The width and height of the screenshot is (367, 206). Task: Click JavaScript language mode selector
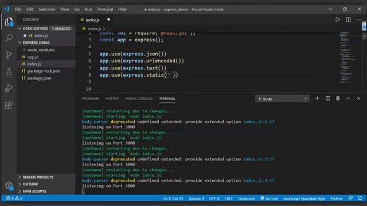(x=246, y=199)
